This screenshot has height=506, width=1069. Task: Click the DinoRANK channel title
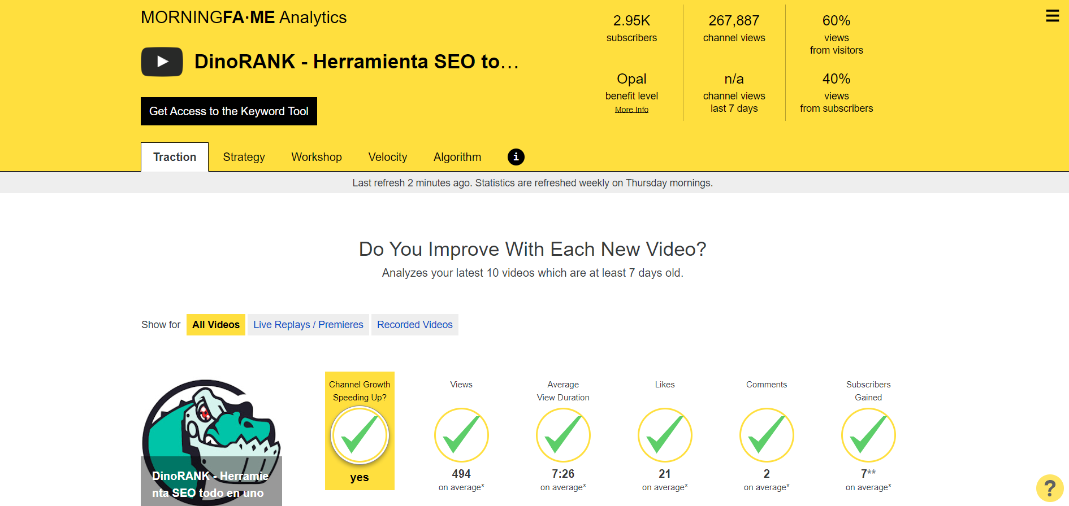(x=357, y=62)
